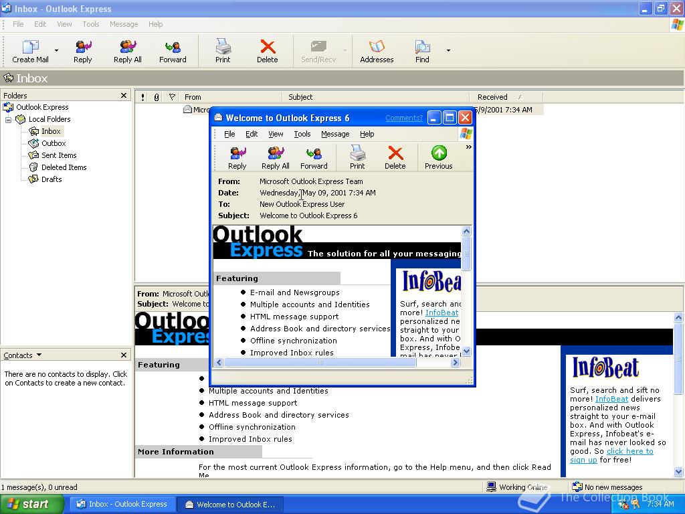Select the opened envelope message icon
This screenshot has height=514, width=685.
coord(187,109)
